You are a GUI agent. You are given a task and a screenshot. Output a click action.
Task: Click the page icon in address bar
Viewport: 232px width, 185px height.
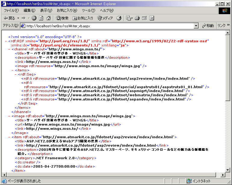pos(23,26)
